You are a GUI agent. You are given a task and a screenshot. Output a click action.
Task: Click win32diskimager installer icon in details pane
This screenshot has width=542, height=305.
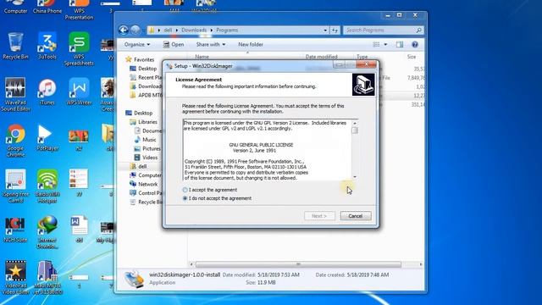point(134,279)
